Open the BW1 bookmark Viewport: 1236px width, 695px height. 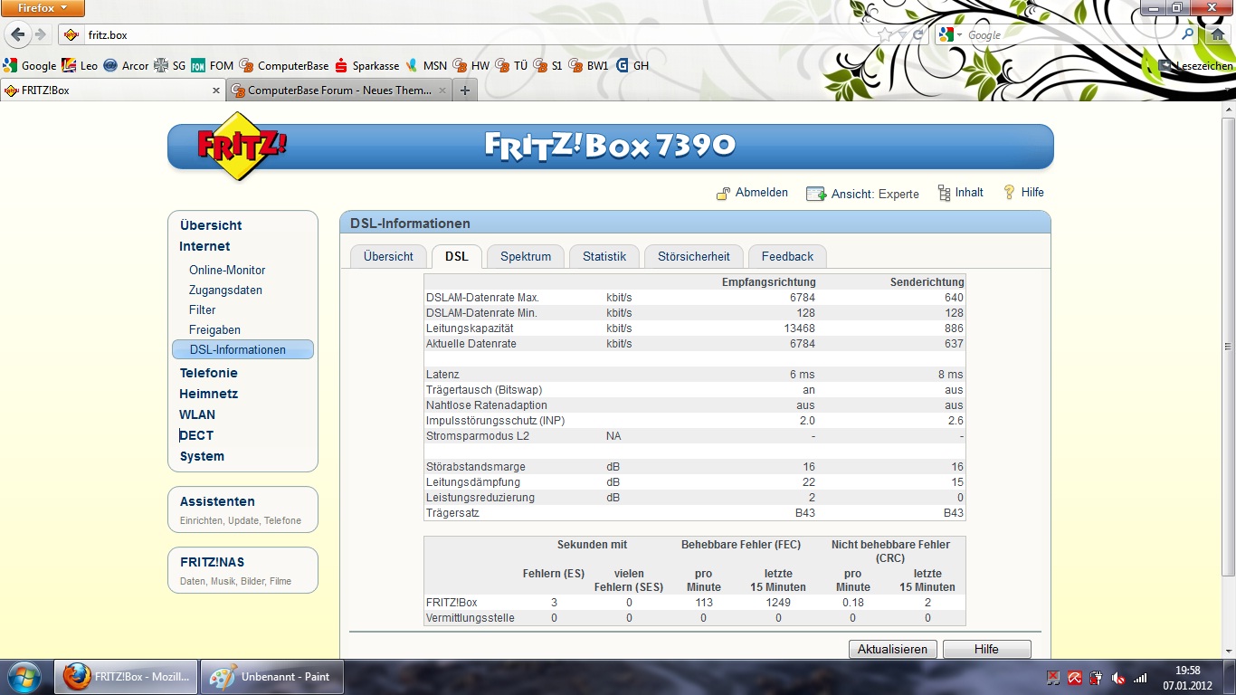589,65
